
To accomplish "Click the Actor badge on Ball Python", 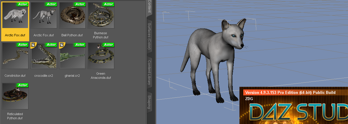I will (x=80, y=4).
